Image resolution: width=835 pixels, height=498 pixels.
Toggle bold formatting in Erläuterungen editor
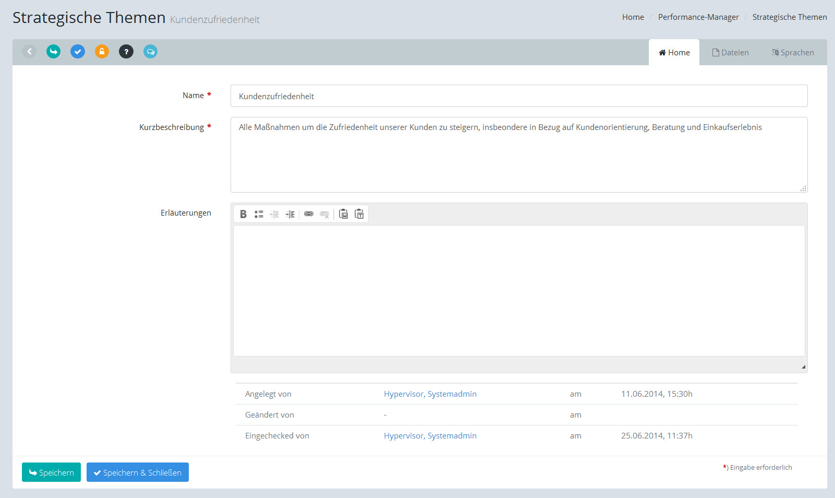(x=243, y=214)
